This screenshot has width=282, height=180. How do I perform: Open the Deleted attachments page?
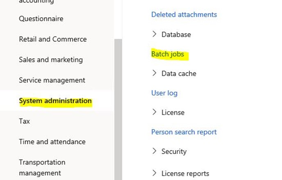pos(184,15)
